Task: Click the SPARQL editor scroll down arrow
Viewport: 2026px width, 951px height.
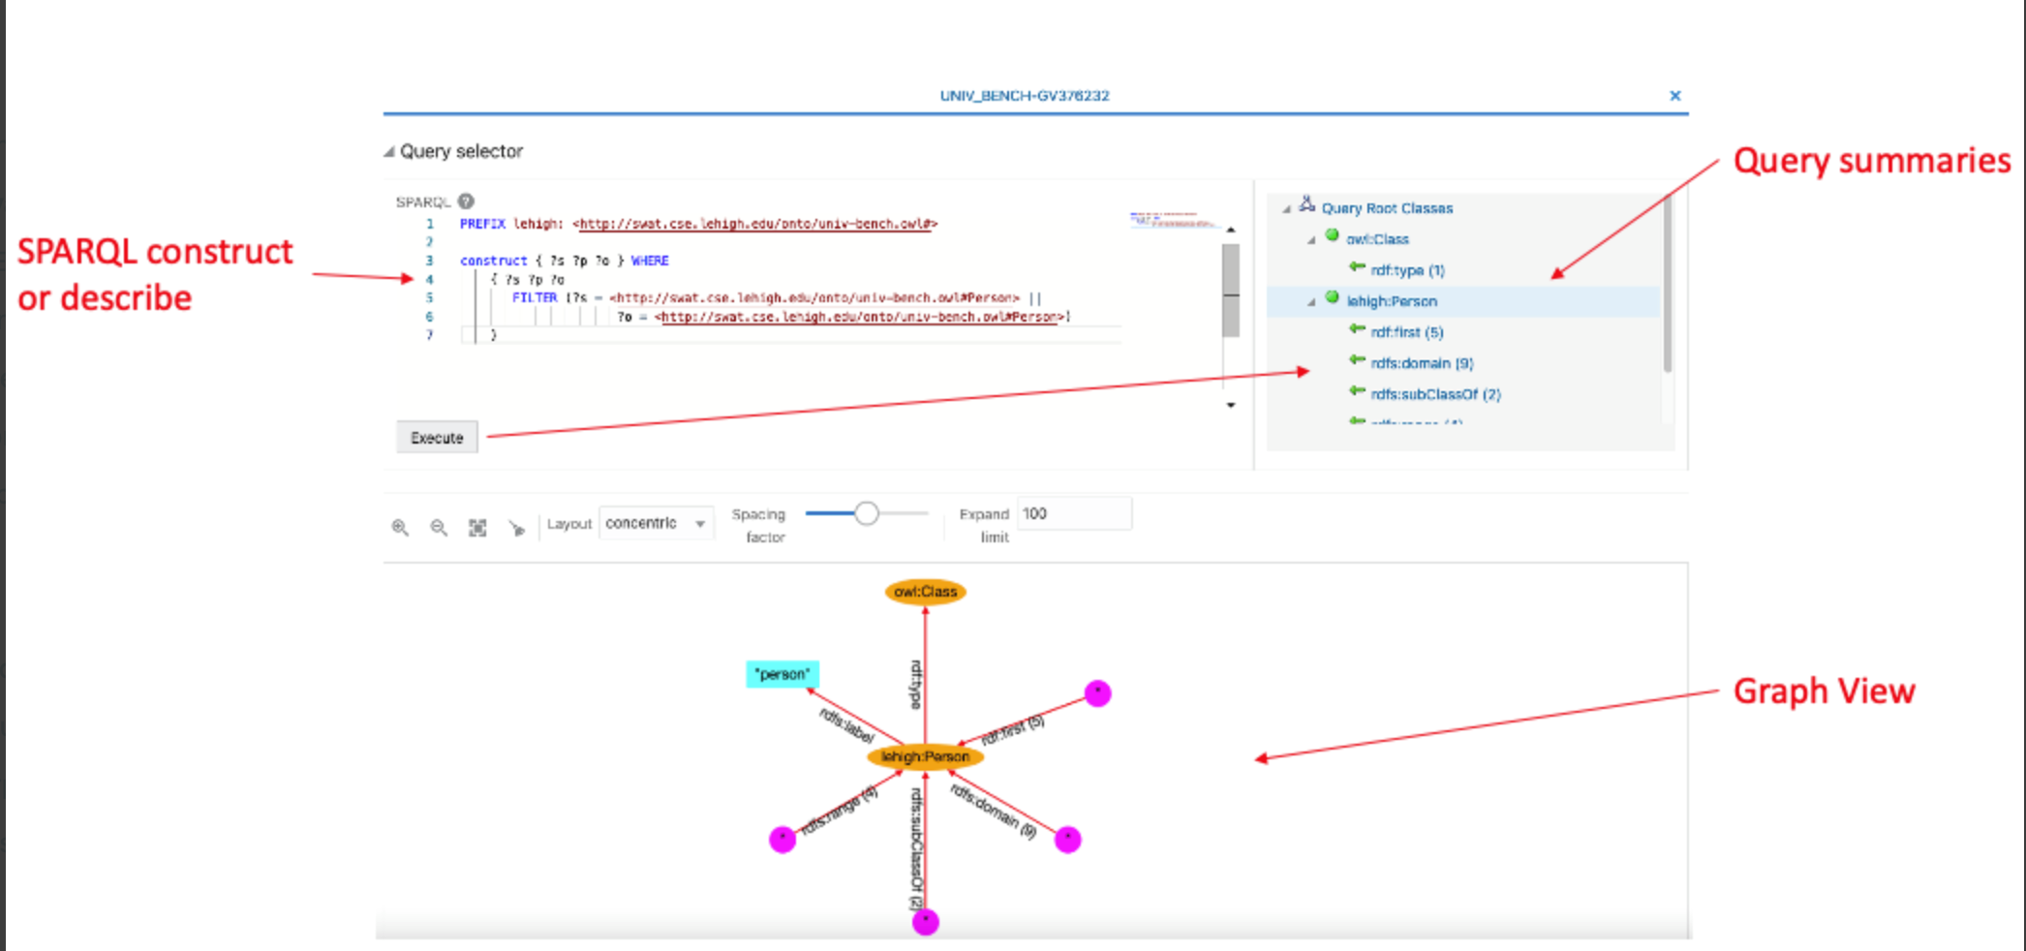Action: point(1231,405)
